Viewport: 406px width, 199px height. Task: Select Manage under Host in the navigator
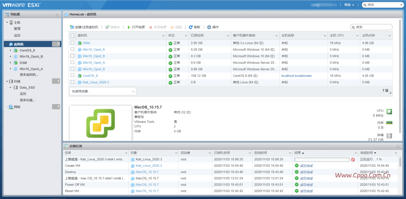pos(17,29)
